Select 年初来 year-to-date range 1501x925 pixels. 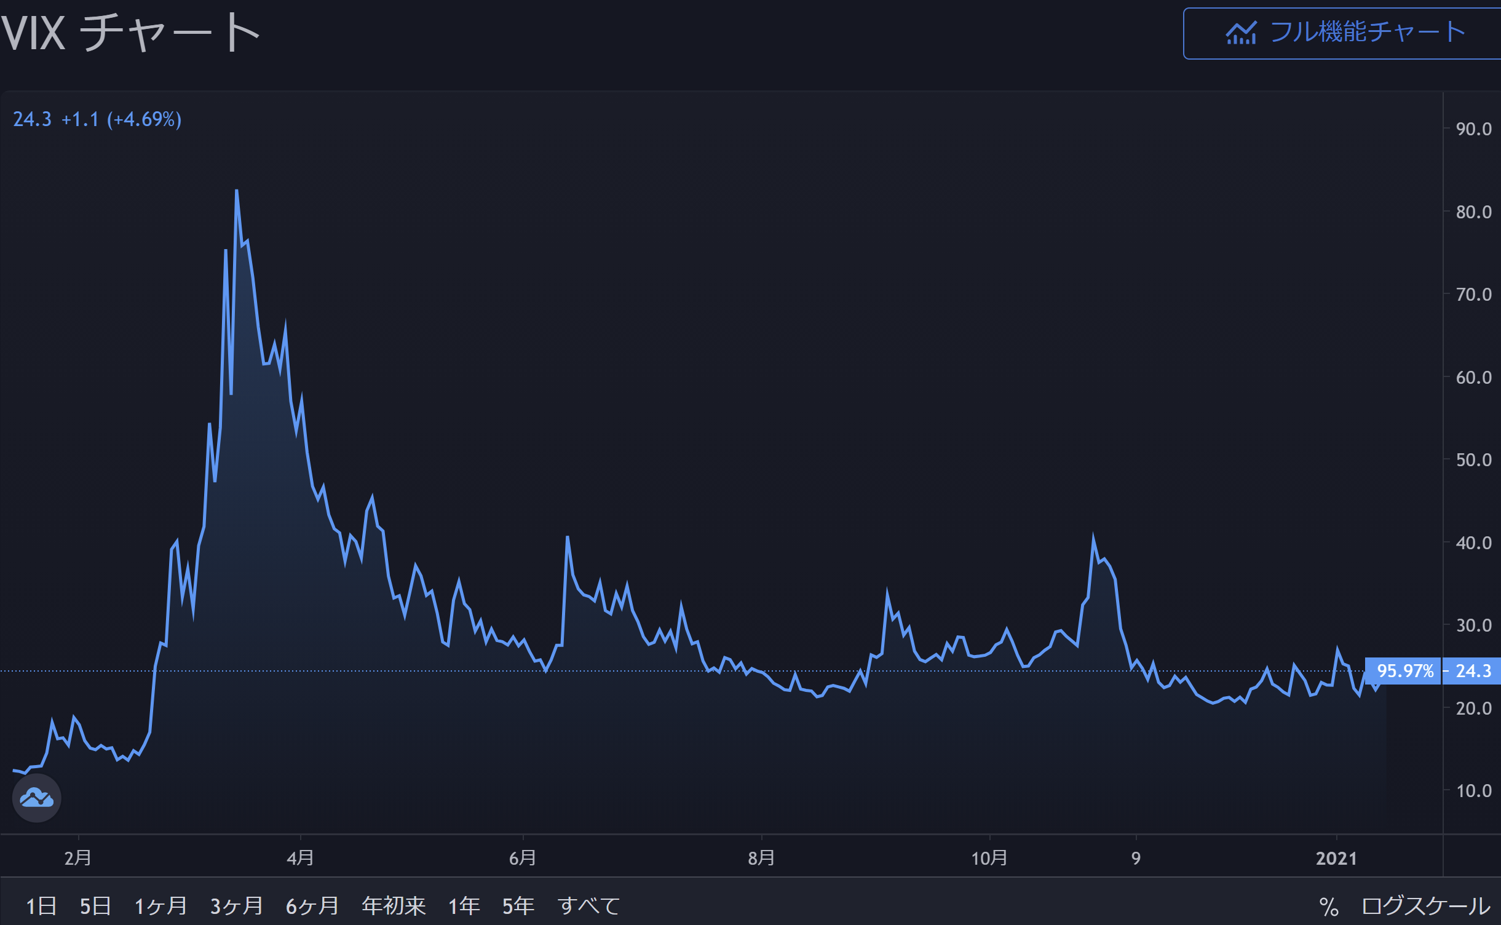point(394,906)
